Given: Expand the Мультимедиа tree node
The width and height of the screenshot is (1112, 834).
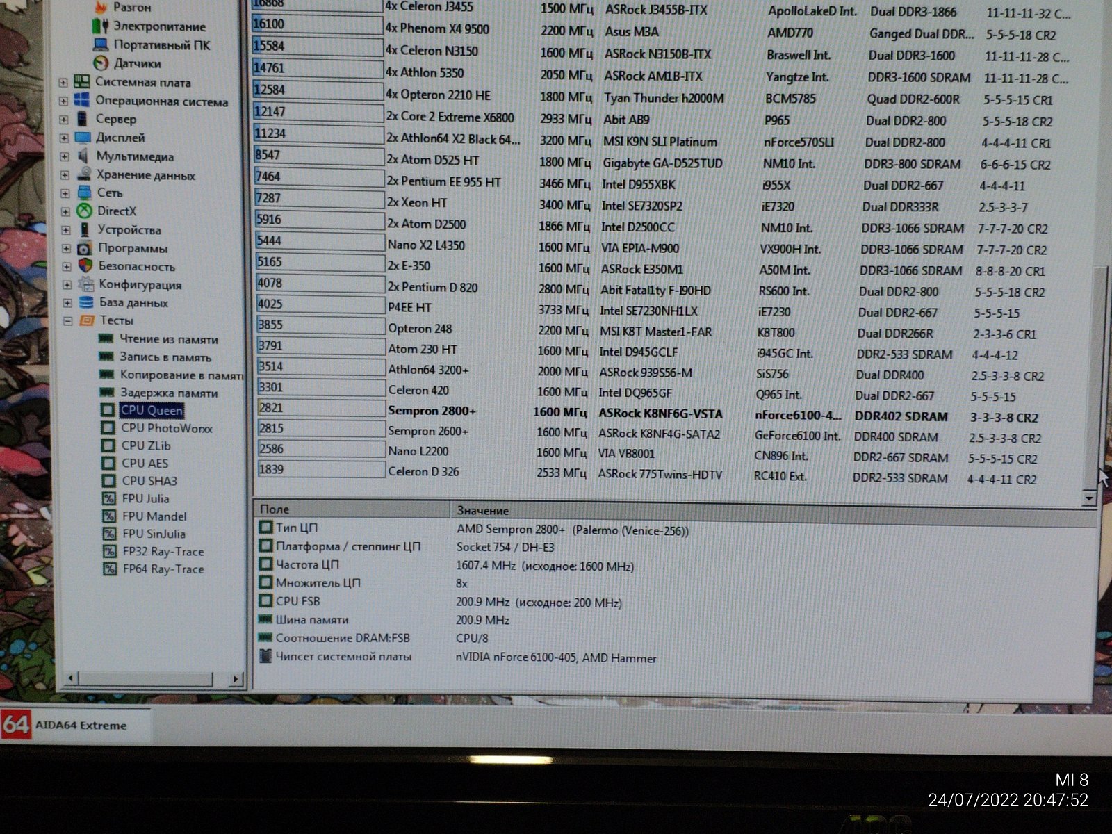Looking at the screenshot, I should point(65,156).
